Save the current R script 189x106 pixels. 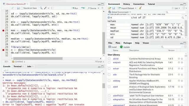[x=18, y=8]
